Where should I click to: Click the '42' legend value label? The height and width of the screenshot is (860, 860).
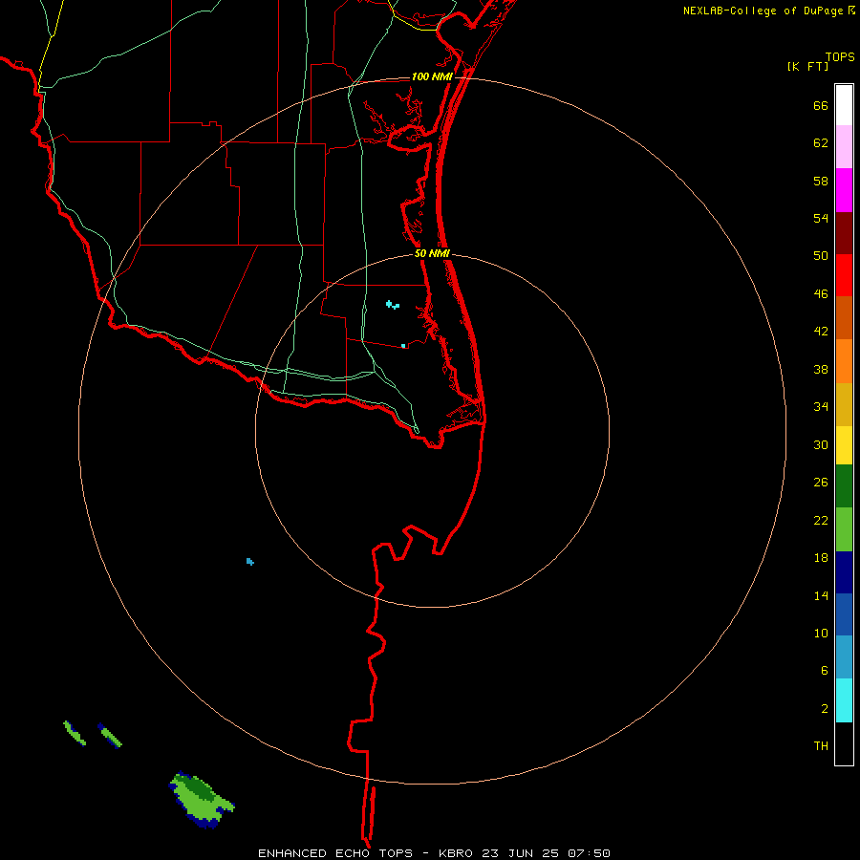(821, 331)
